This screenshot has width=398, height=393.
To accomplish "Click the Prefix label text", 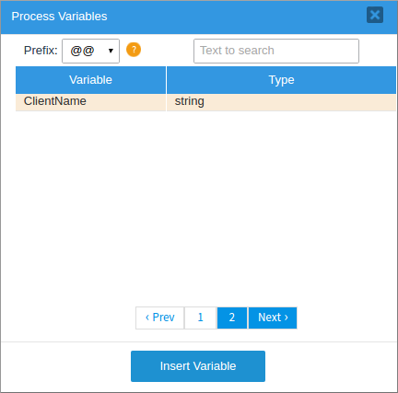I will pyautogui.click(x=41, y=51).
